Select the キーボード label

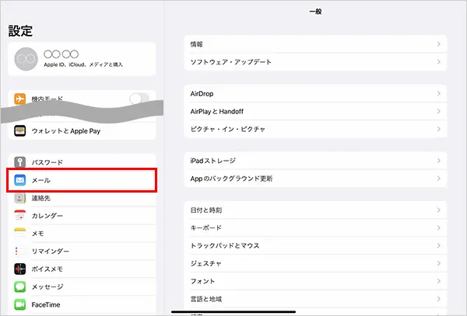206,227
